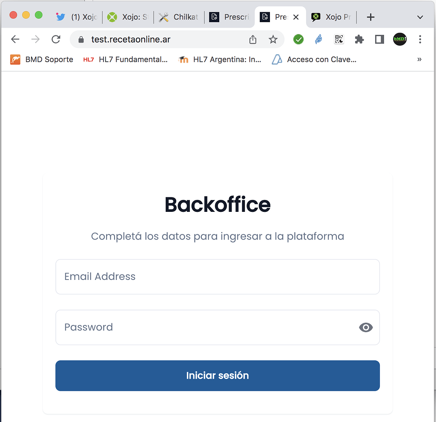The width and height of the screenshot is (436, 422).
Task: Open a new browser tab
Action: tap(370, 17)
